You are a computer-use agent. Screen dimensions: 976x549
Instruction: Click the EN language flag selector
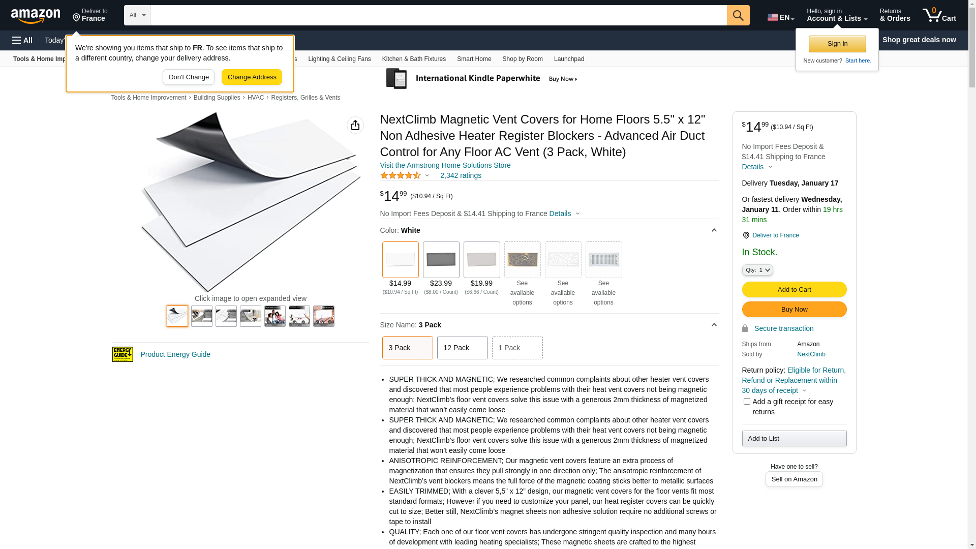tap(781, 17)
